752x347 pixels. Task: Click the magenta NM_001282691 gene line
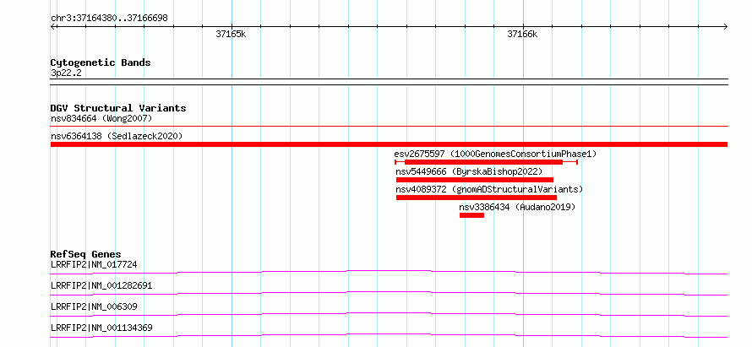(389, 293)
